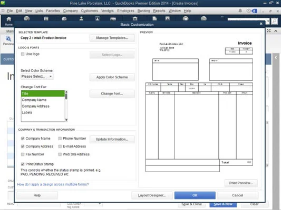Enable the E-mail Address checkbox
Image resolution: width=281 pixels, height=210 pixels.
tap(60, 146)
